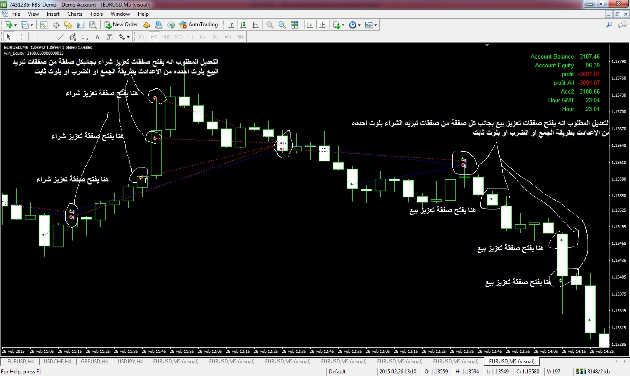
Task: Draw a vertical line tool
Action: pyautogui.click(x=36, y=37)
